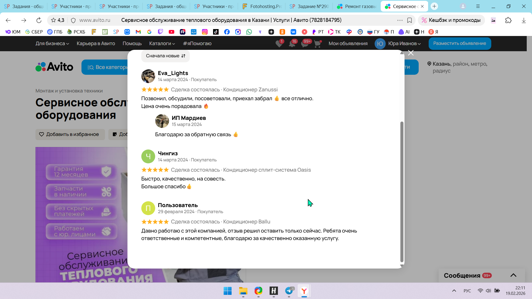Click the browser bookmark icon in address bar
Image resolution: width=532 pixels, height=299 pixels.
click(x=410, y=20)
